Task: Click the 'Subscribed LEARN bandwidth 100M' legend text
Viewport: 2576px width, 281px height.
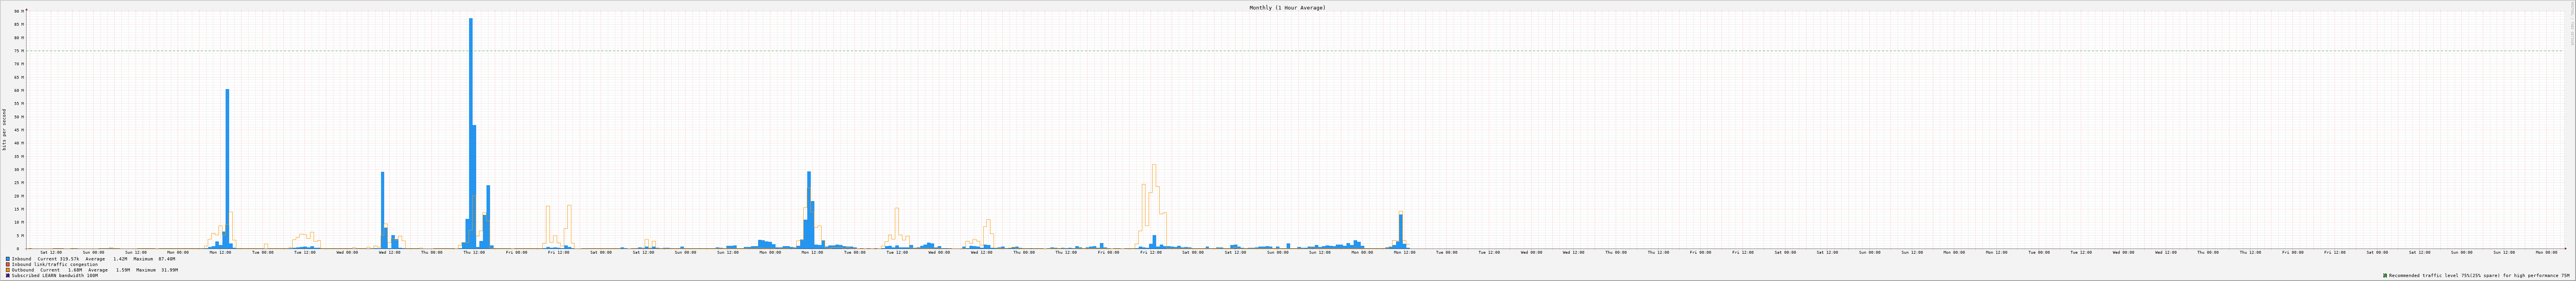Action: (55, 276)
